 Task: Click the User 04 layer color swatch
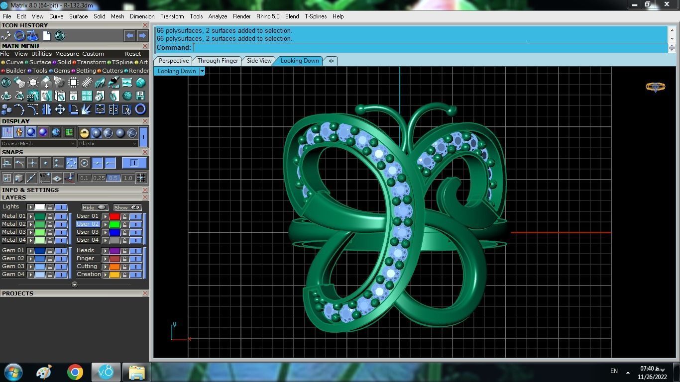pyautogui.click(x=114, y=240)
